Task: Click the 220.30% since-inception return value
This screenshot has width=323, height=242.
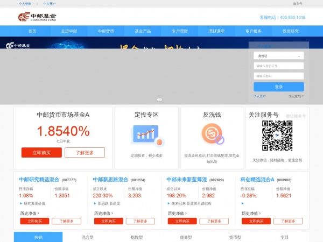Action: 103,196
